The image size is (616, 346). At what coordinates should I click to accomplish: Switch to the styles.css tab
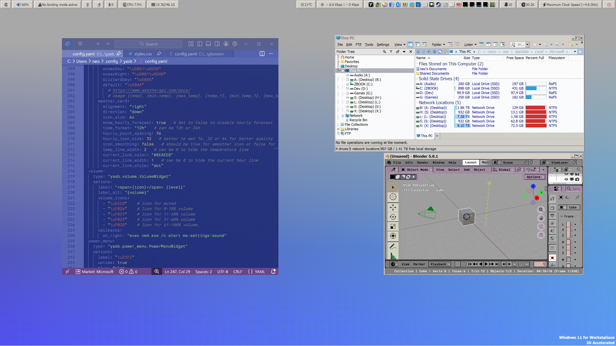coord(143,54)
